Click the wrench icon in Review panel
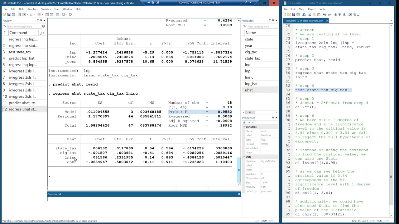Screen dimensions: 399x224 click(5, 26)
